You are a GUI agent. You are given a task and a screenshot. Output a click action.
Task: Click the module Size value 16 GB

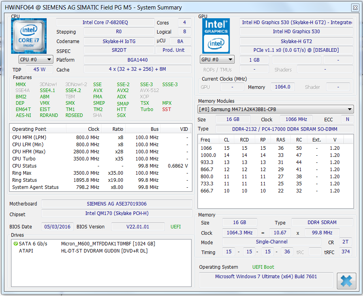tap(233, 119)
